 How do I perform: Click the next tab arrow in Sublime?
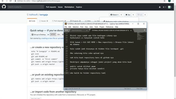pos(67,30)
